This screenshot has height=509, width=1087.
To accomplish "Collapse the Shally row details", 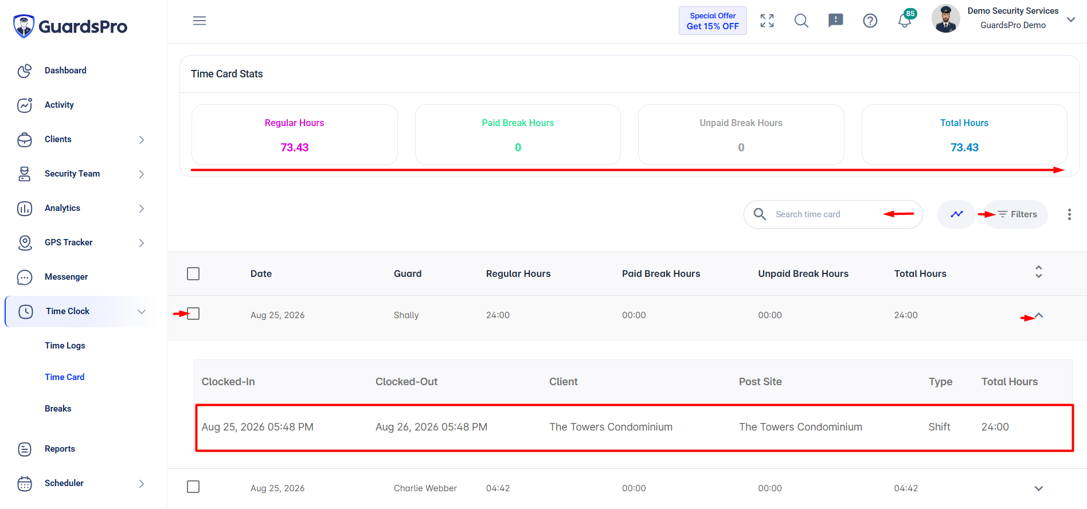I will tap(1039, 316).
